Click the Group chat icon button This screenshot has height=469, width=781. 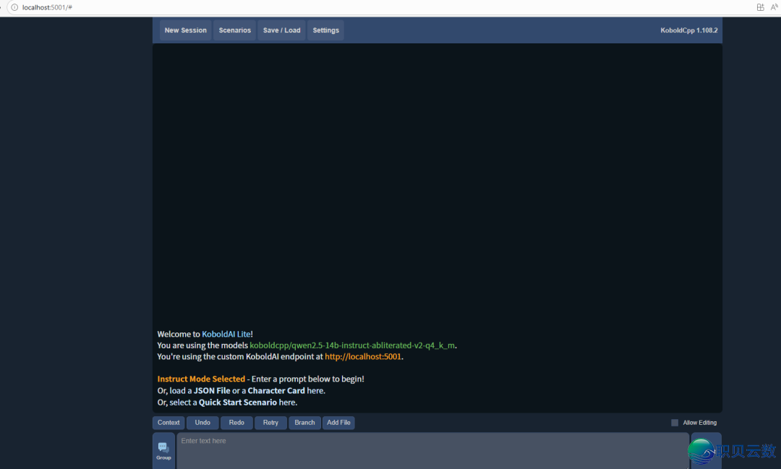pyautogui.click(x=163, y=450)
